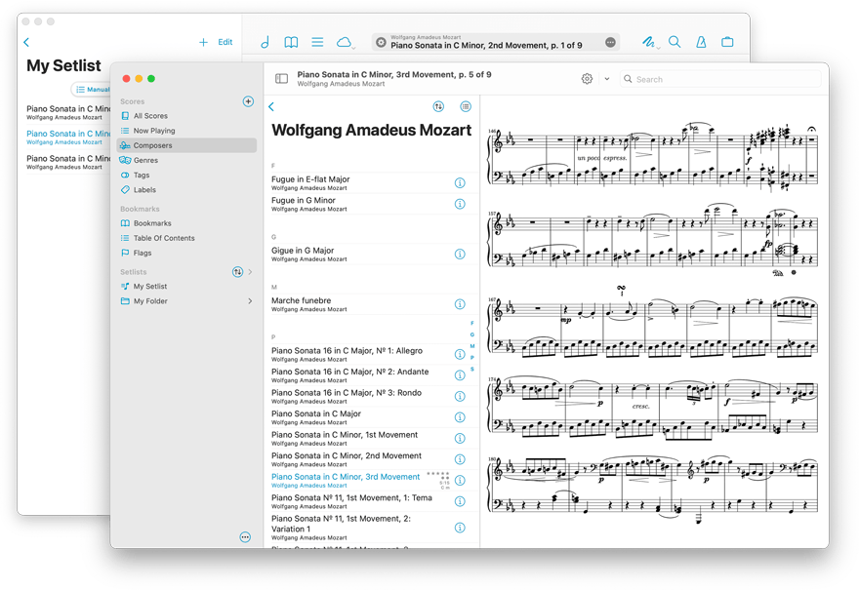Select All Scores in the sidebar

(x=186, y=116)
